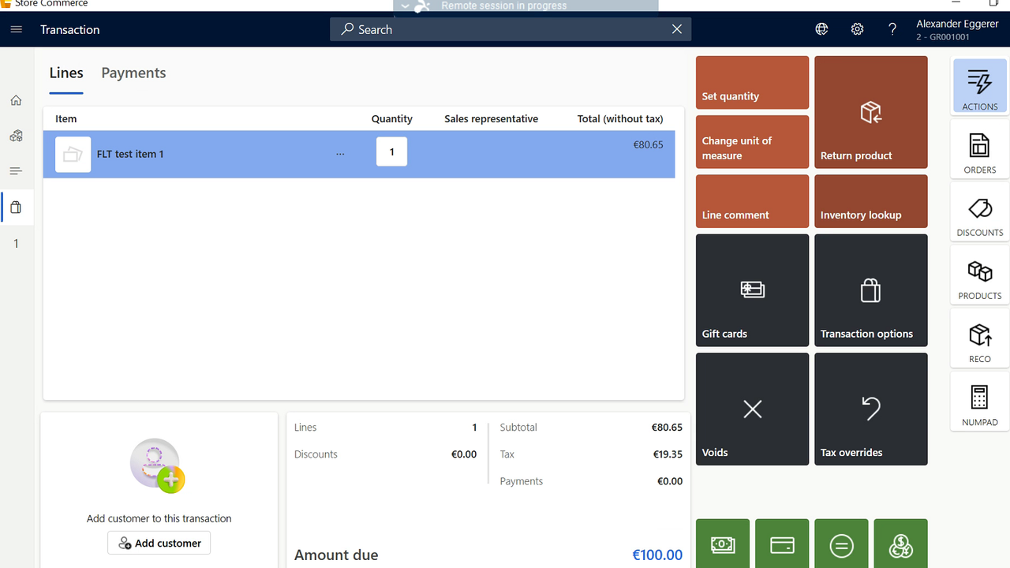Open products cubes icon in left sidebar
The width and height of the screenshot is (1010, 568).
tap(16, 136)
